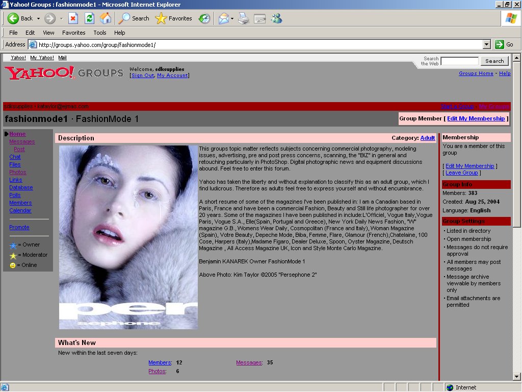522x392 pixels.
Task: Click the Yahoo! Groups logo
Action: click(x=64, y=72)
